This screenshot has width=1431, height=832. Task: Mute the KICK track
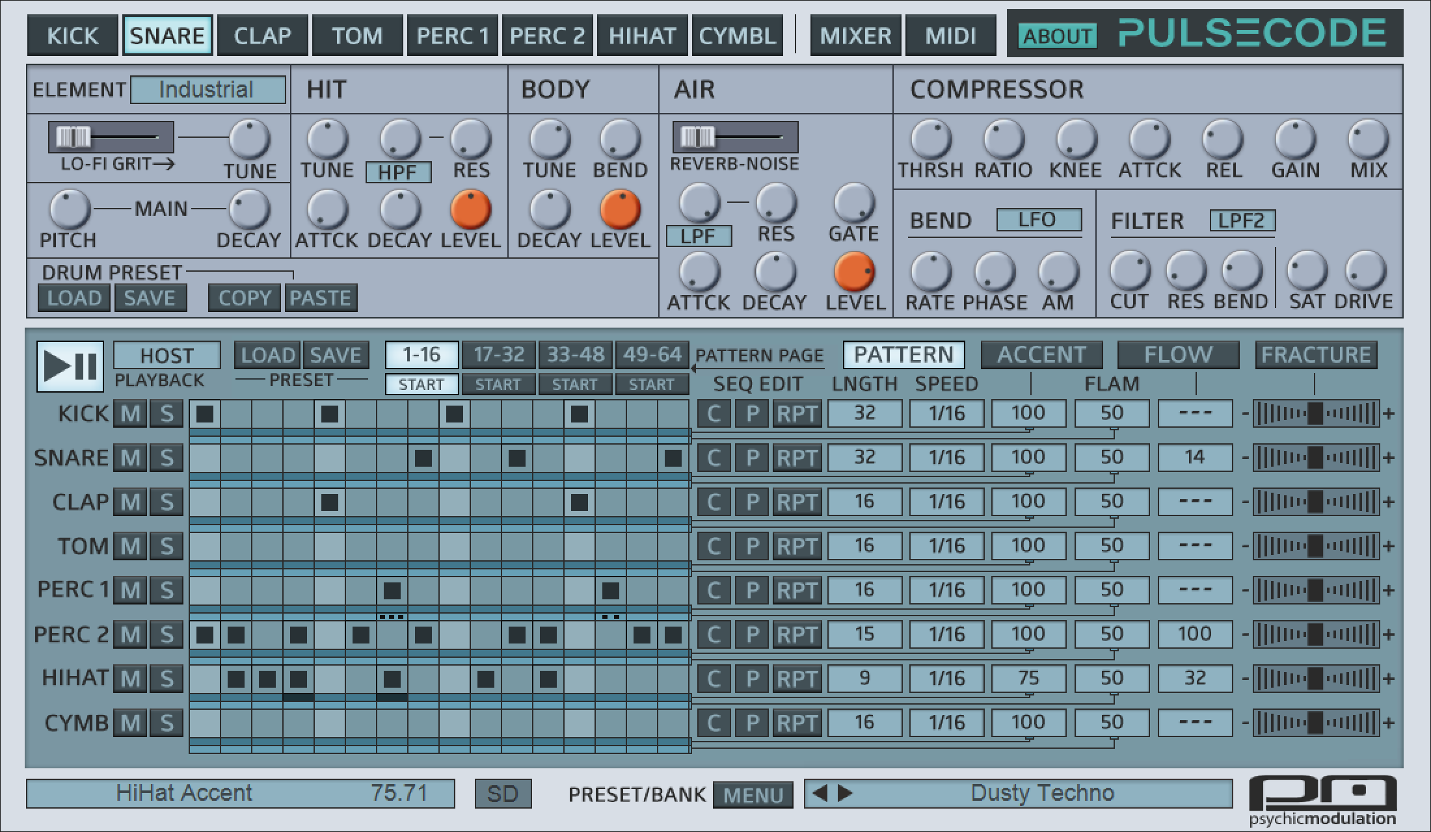pyautogui.click(x=131, y=413)
